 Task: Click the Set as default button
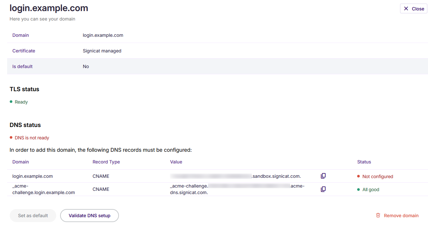(33, 215)
